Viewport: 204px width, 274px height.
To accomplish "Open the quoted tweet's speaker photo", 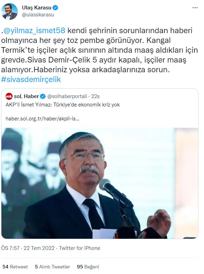I will click(100, 183).
